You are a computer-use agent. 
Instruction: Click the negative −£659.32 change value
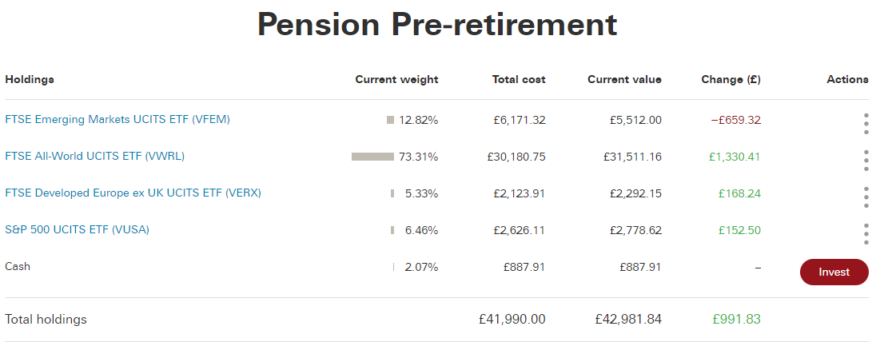pyautogui.click(x=736, y=120)
